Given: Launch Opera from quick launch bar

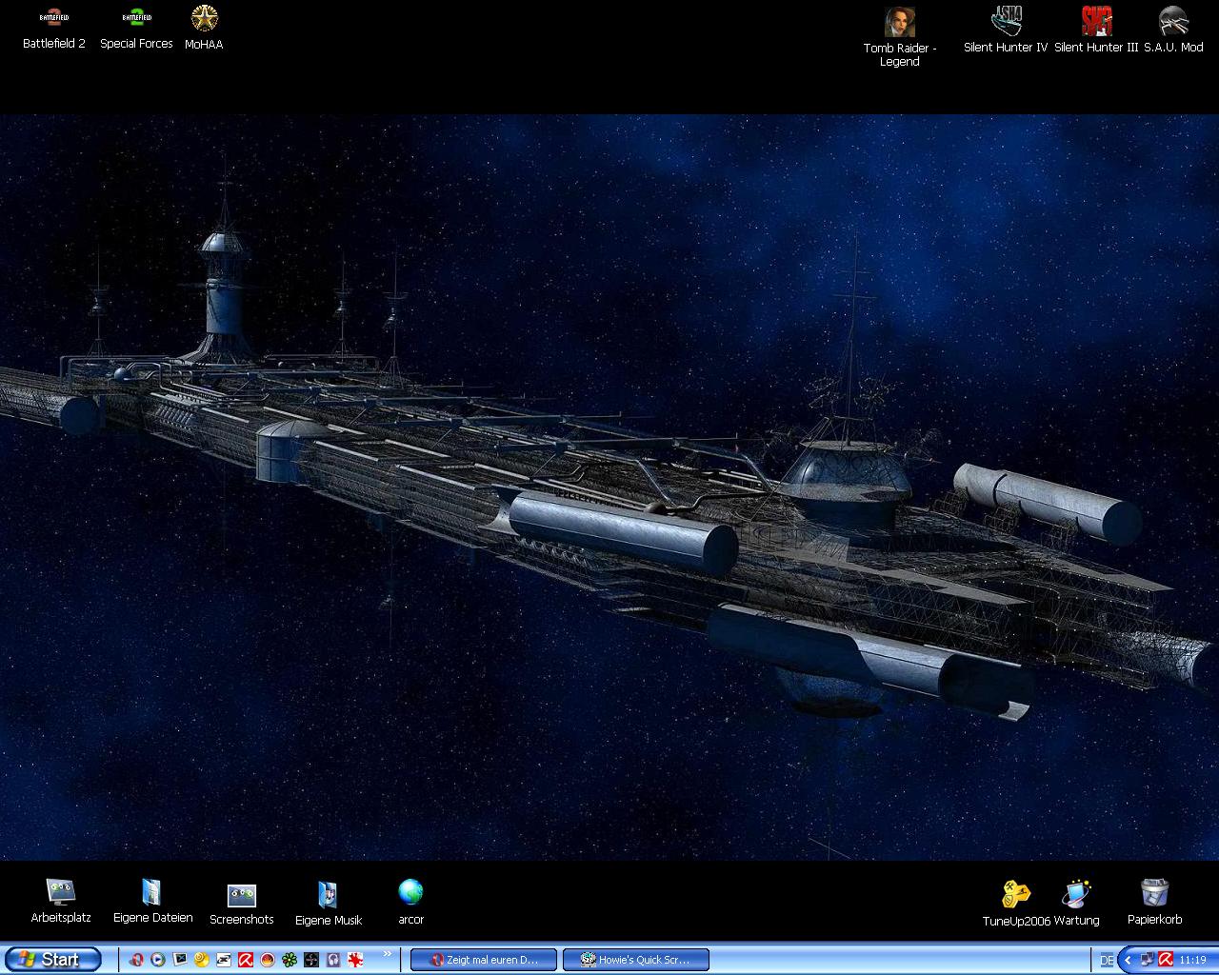Looking at the screenshot, I should [x=137, y=960].
